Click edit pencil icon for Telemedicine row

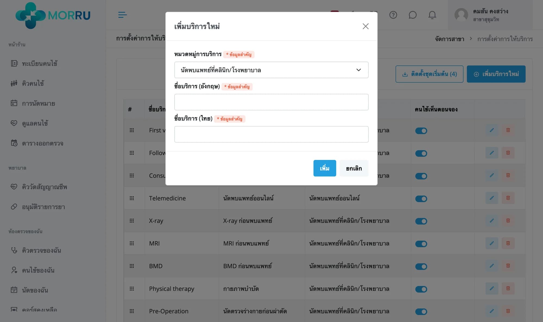click(492, 198)
